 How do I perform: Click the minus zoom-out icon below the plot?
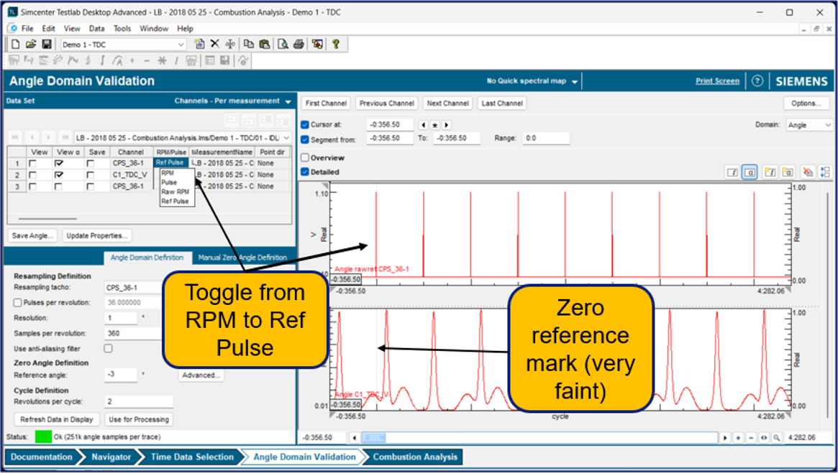pos(751,437)
